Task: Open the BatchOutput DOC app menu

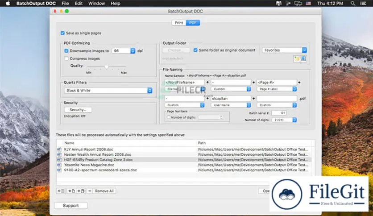Action: pos(36,3)
